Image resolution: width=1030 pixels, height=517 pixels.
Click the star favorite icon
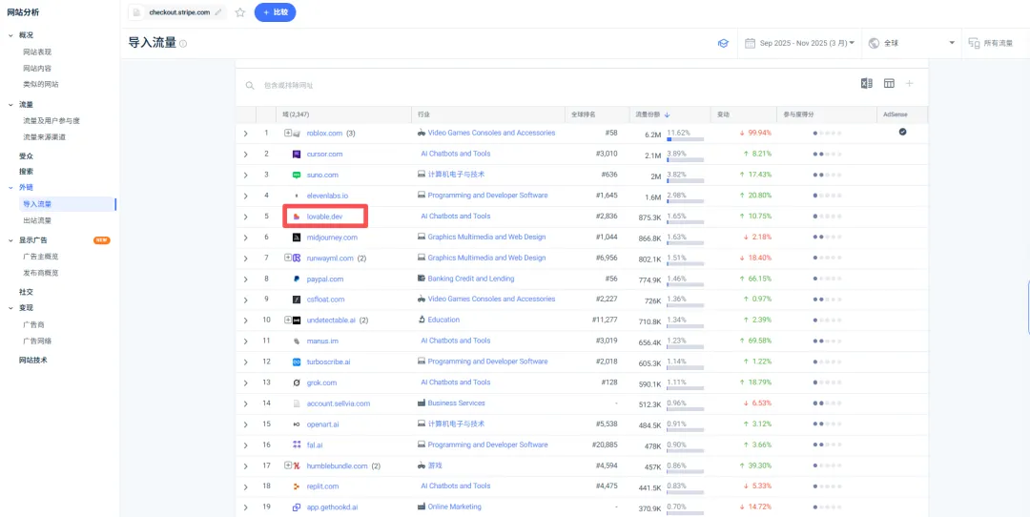(x=240, y=12)
